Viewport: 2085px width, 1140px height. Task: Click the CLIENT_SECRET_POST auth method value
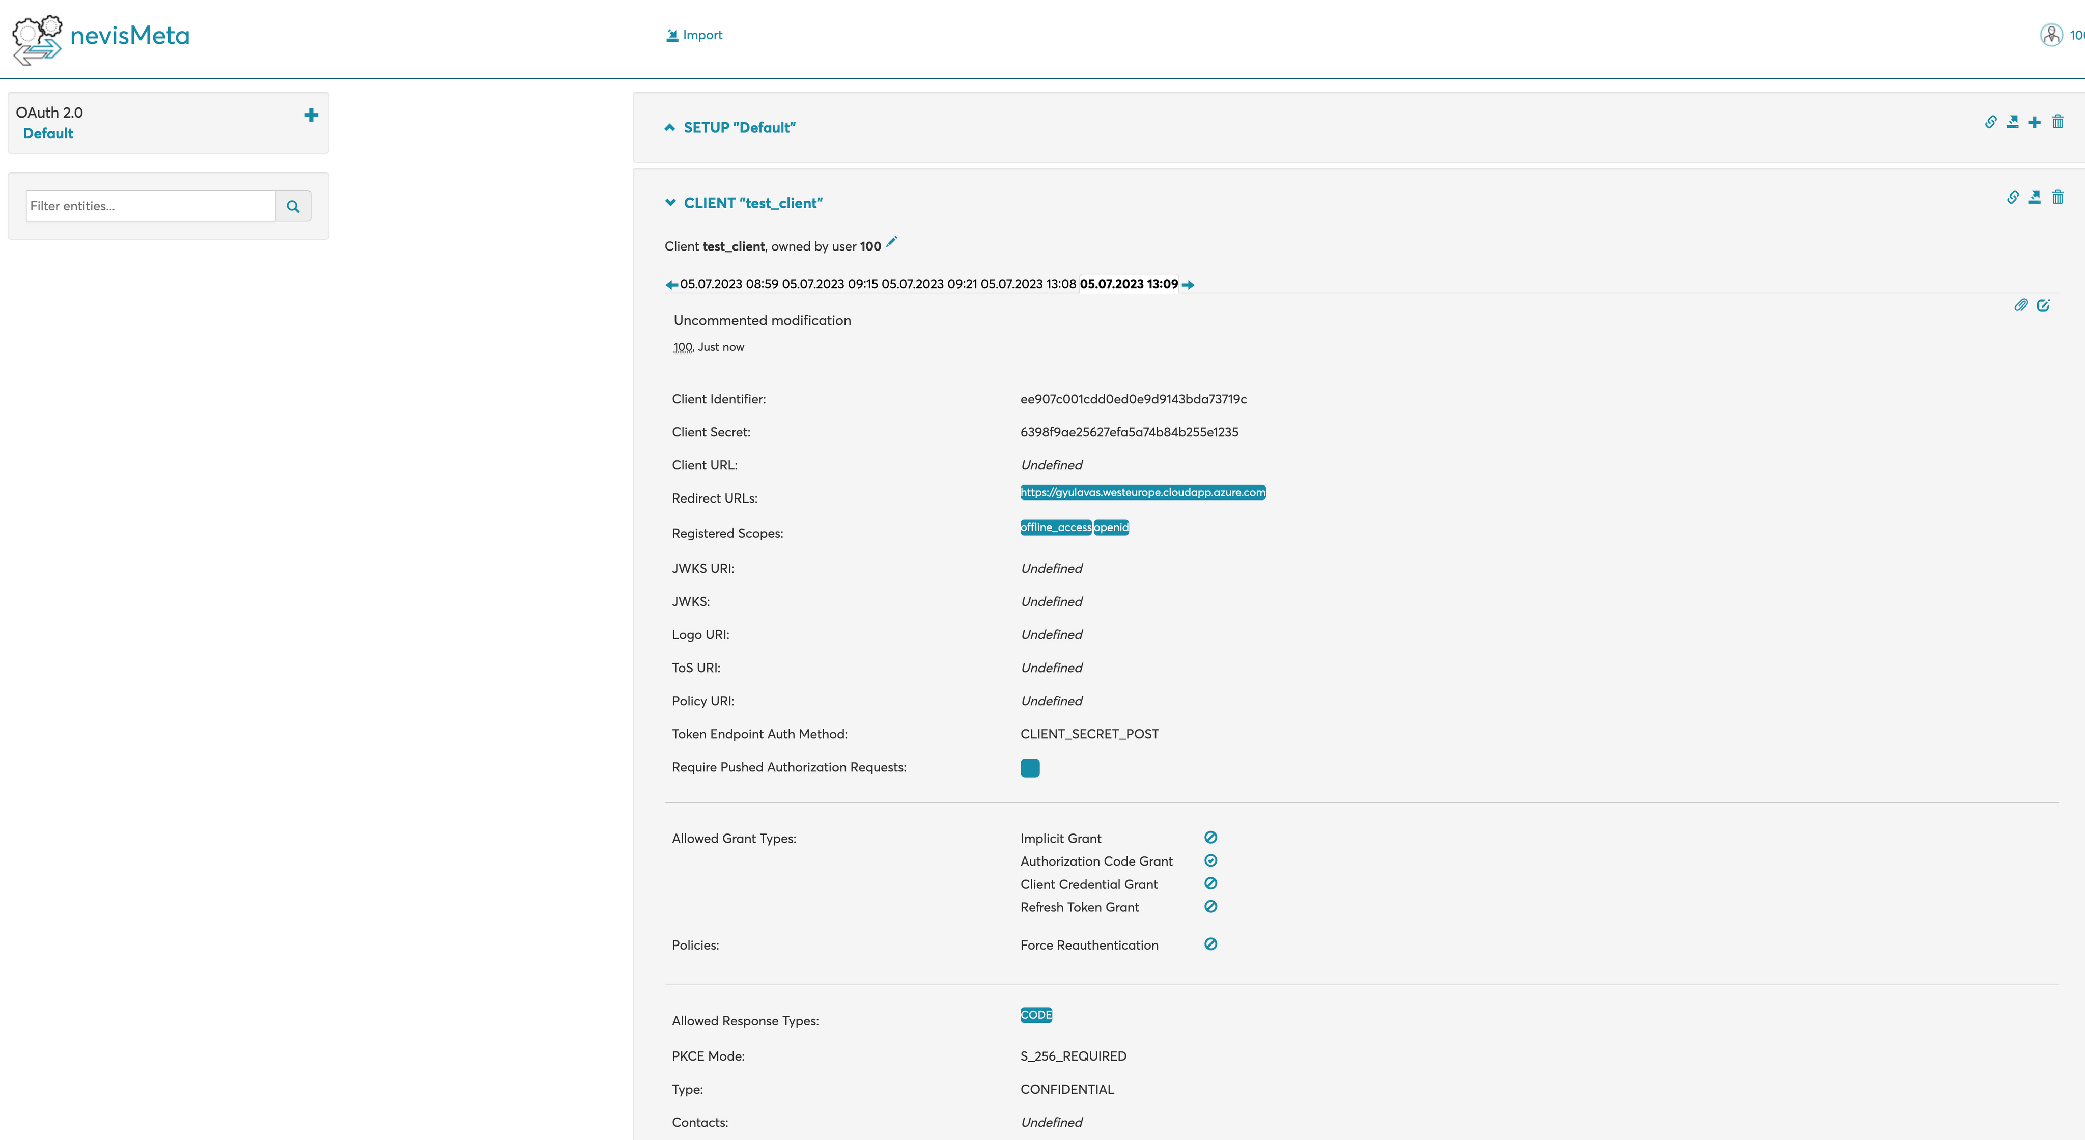(x=1089, y=734)
